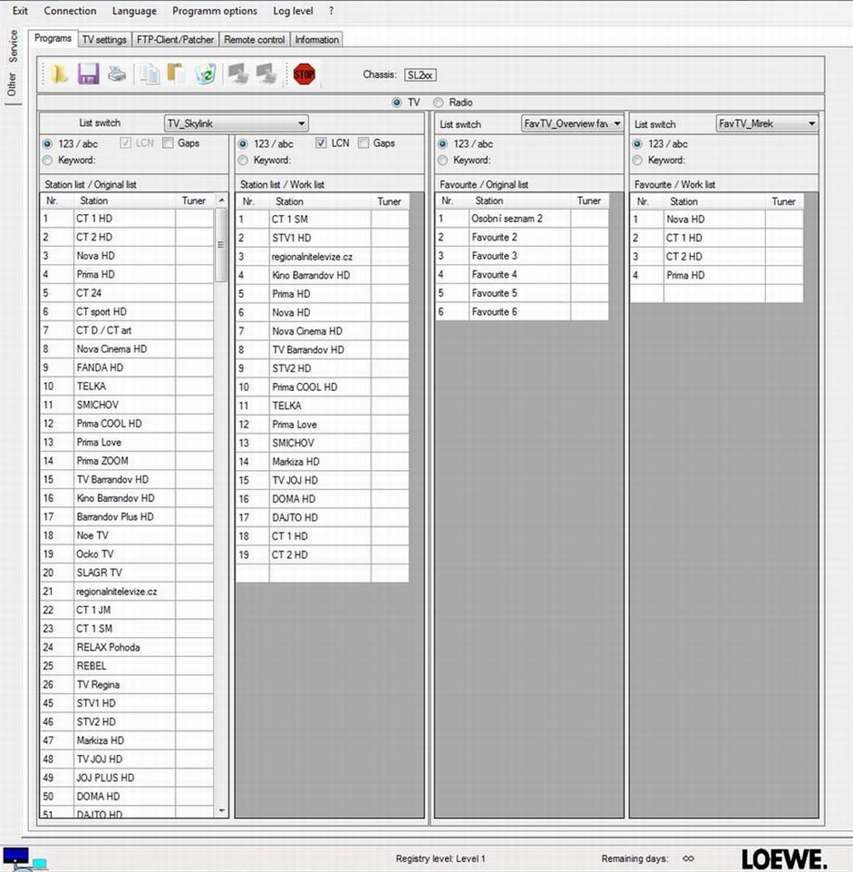Click the purple floppy disk save icon
Viewport: 853px width, 872px height.
tap(88, 74)
